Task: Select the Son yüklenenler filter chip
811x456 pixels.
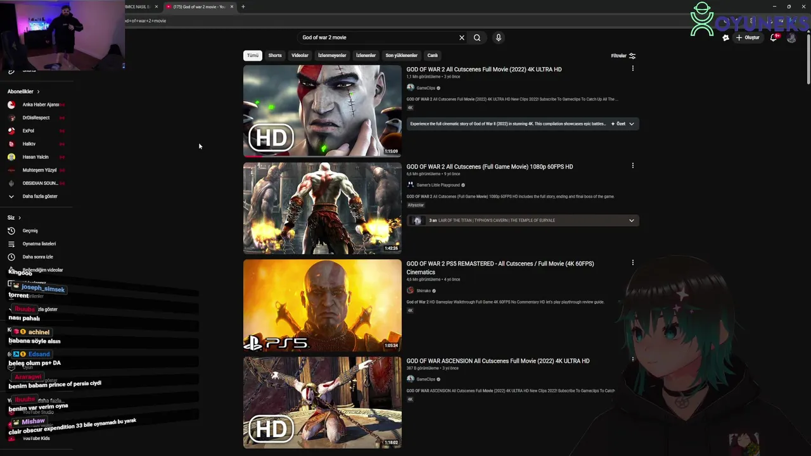Action: 402,55
